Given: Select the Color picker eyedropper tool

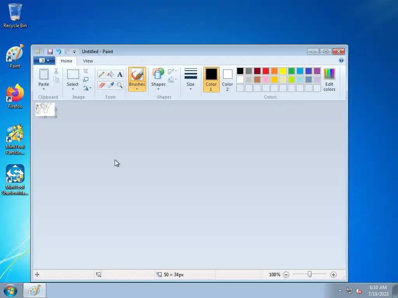Looking at the screenshot, I should pyautogui.click(x=111, y=85).
